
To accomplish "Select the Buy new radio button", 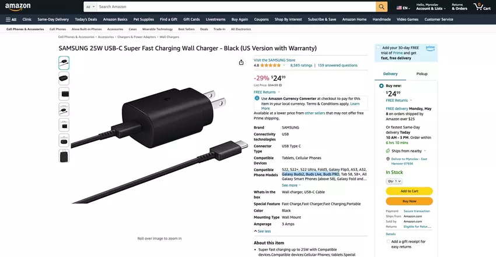I will 381,86.
